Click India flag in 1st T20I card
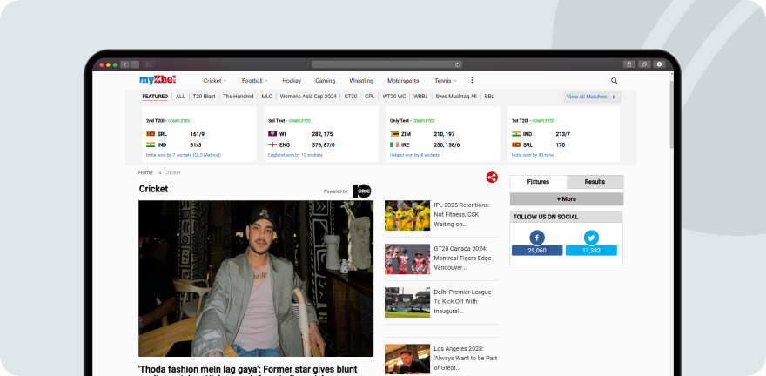Image resolution: width=766 pixels, height=376 pixels. [x=516, y=134]
